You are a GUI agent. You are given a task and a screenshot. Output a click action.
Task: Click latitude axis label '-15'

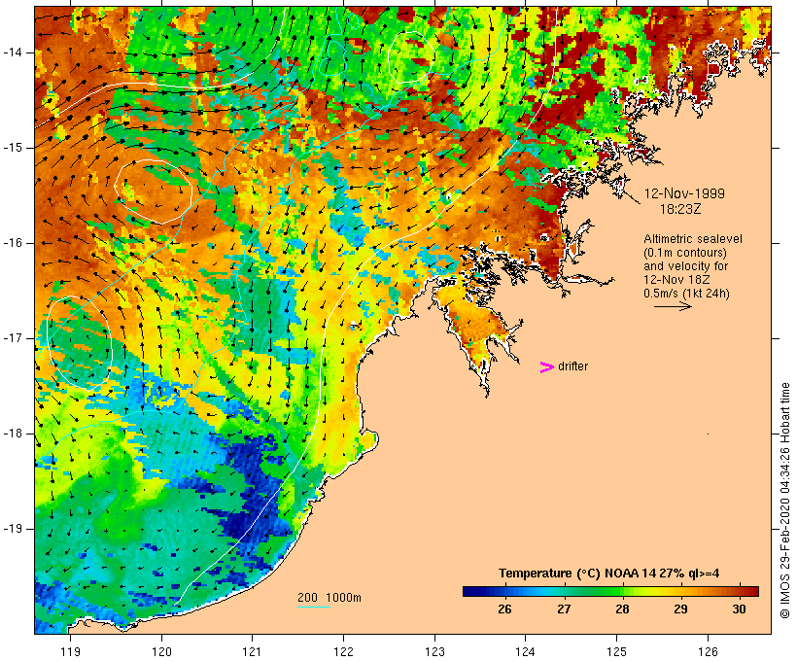click(x=13, y=148)
